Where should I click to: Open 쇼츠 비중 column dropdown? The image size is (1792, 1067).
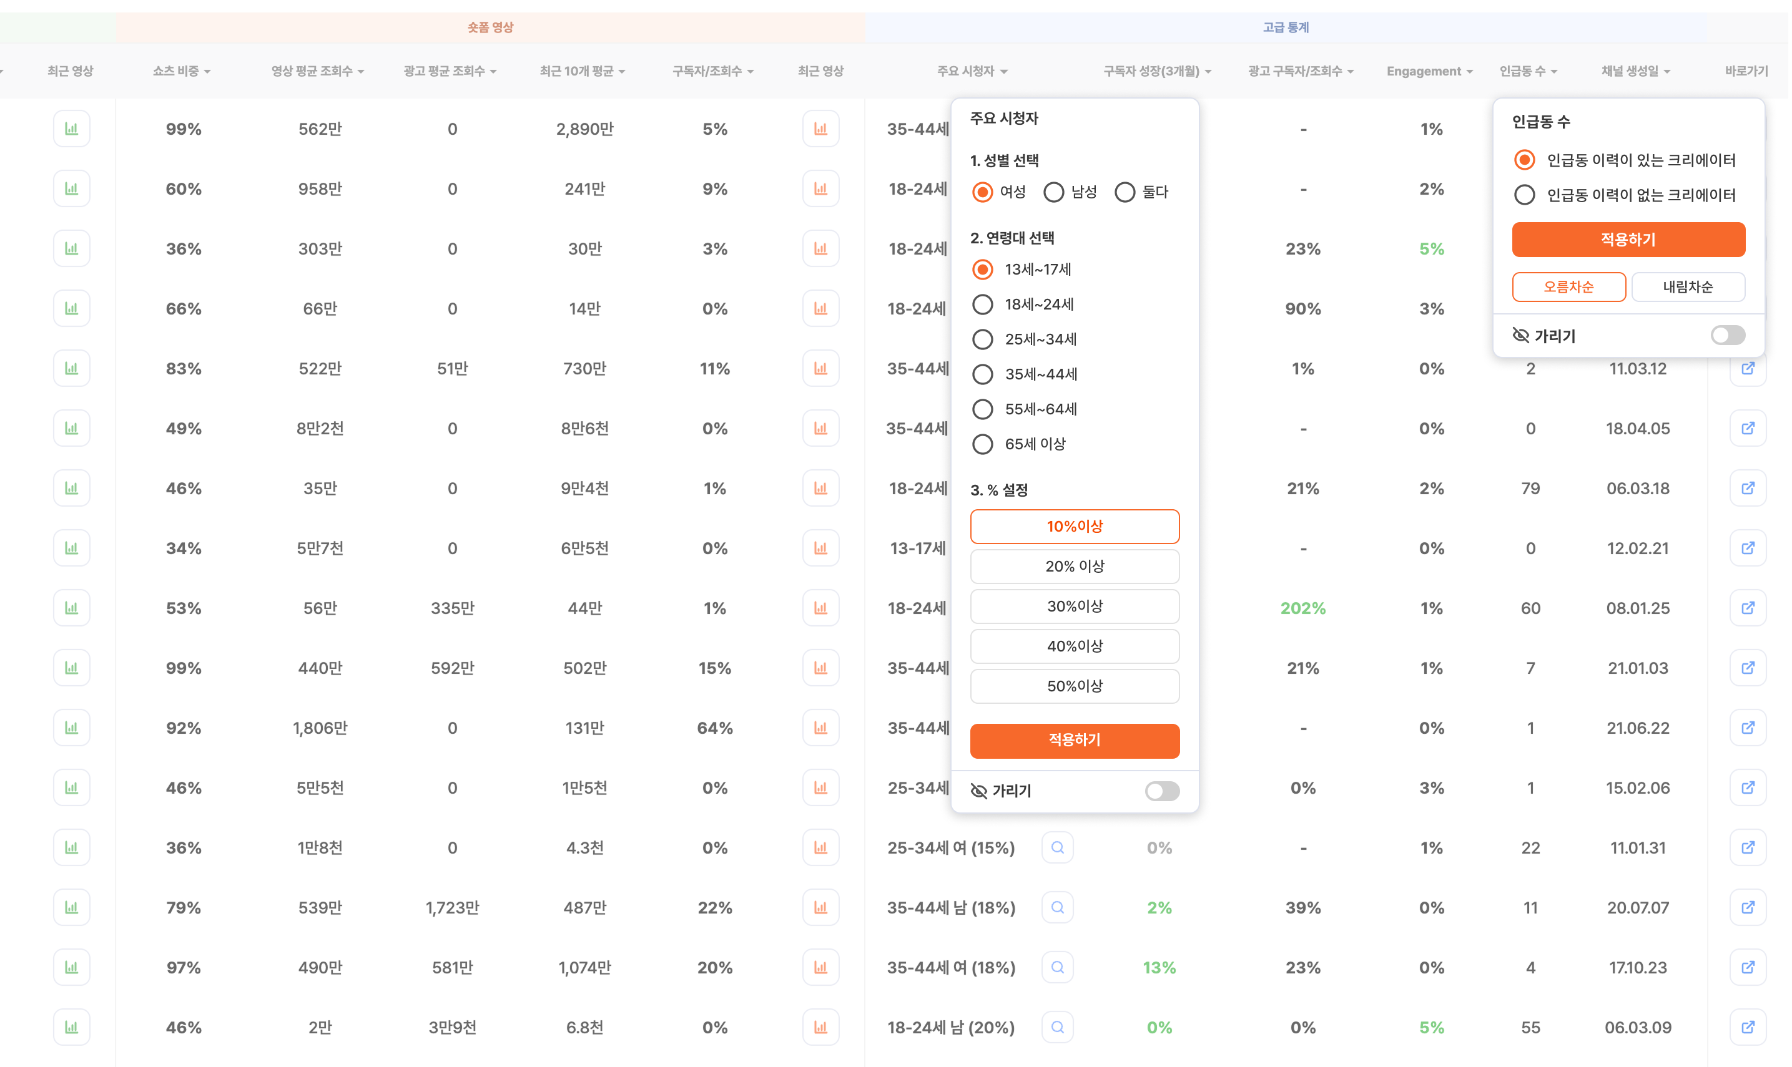click(x=181, y=71)
